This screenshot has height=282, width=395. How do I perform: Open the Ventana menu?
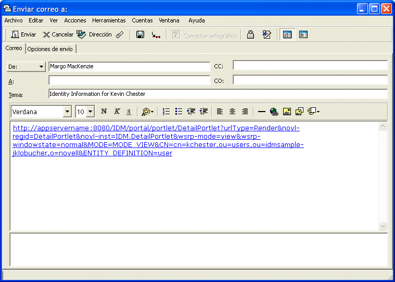tap(169, 20)
